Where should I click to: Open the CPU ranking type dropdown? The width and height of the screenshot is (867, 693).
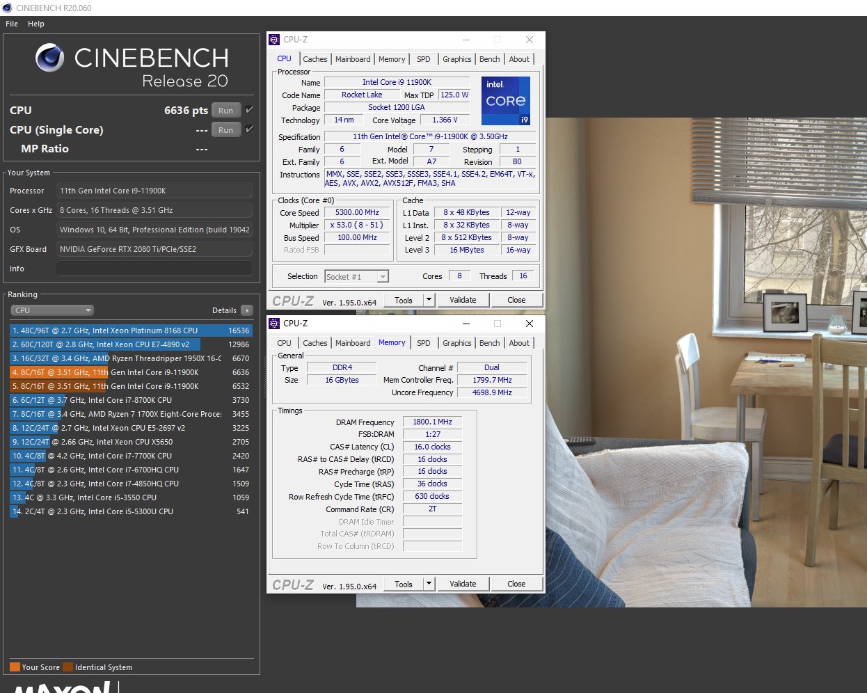52,310
